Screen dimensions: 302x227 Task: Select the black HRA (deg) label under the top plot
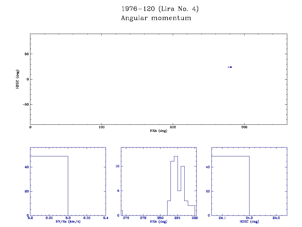tap(158, 131)
